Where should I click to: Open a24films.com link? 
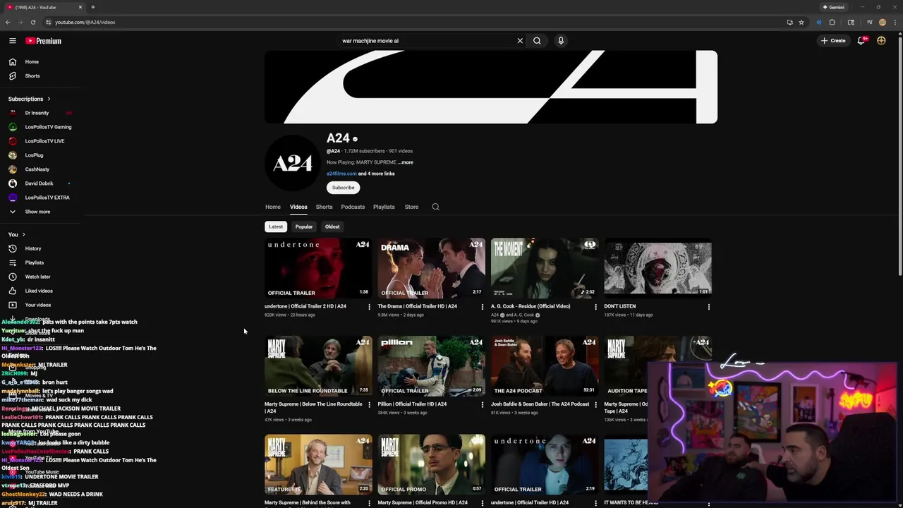(341, 174)
